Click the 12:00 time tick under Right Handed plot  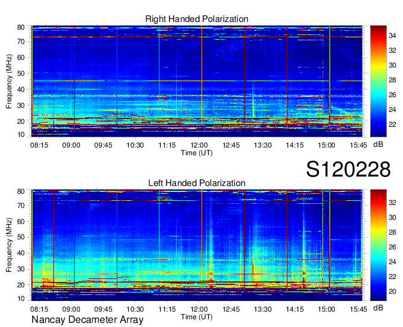(x=199, y=145)
